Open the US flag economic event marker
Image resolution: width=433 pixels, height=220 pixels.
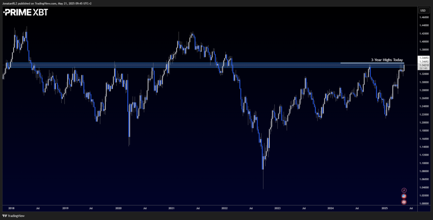[404, 196]
